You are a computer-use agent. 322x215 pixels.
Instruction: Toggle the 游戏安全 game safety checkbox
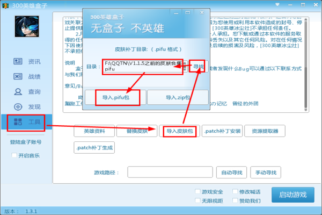coord(197,191)
